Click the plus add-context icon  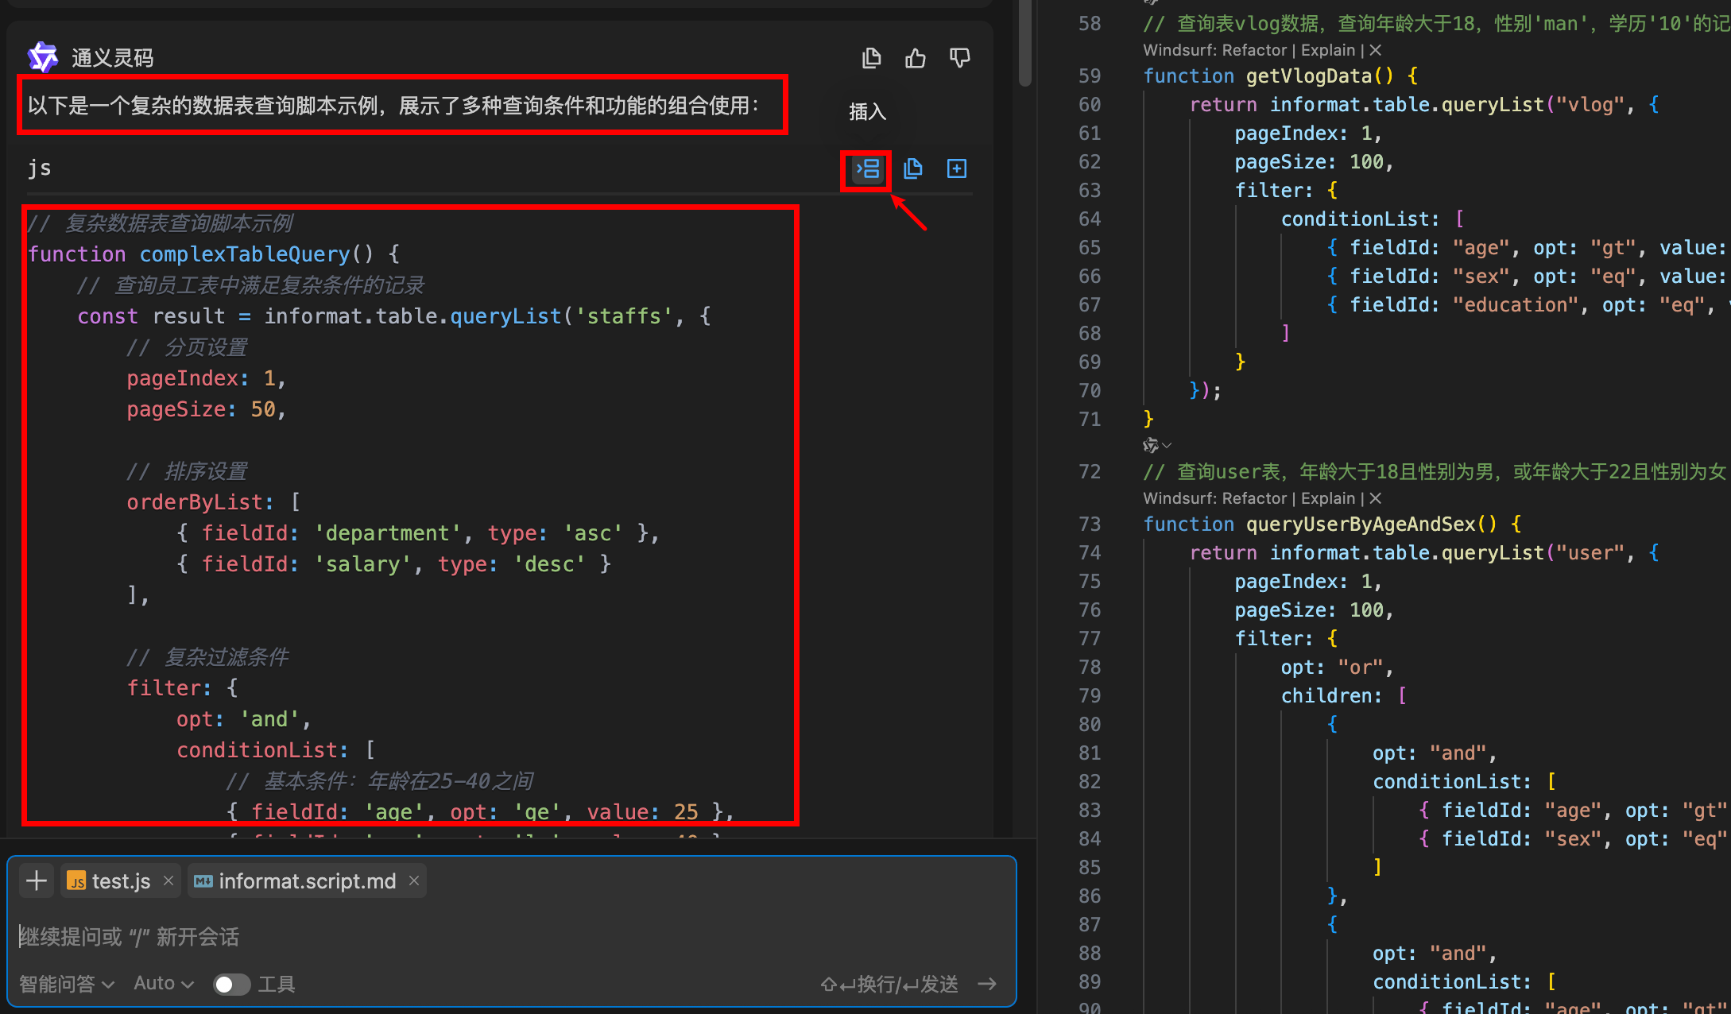coord(37,880)
